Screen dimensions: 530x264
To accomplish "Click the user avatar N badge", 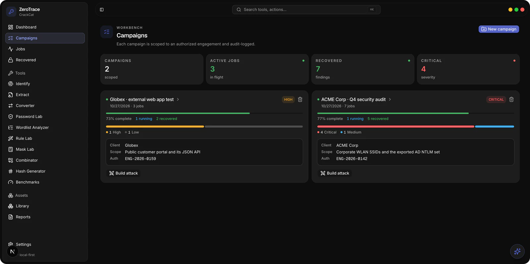I will pos(12,252).
